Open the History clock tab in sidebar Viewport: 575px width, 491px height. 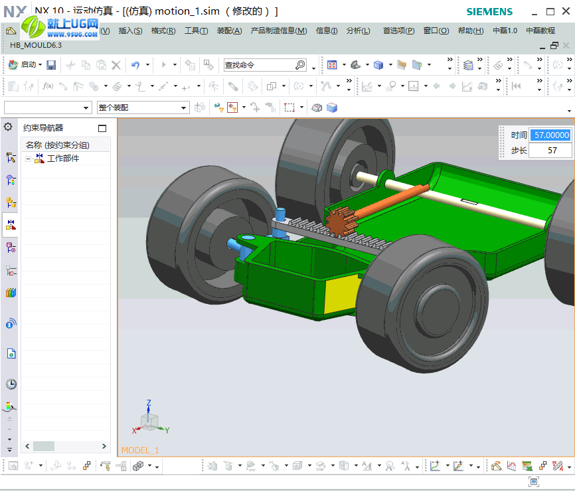point(11,384)
